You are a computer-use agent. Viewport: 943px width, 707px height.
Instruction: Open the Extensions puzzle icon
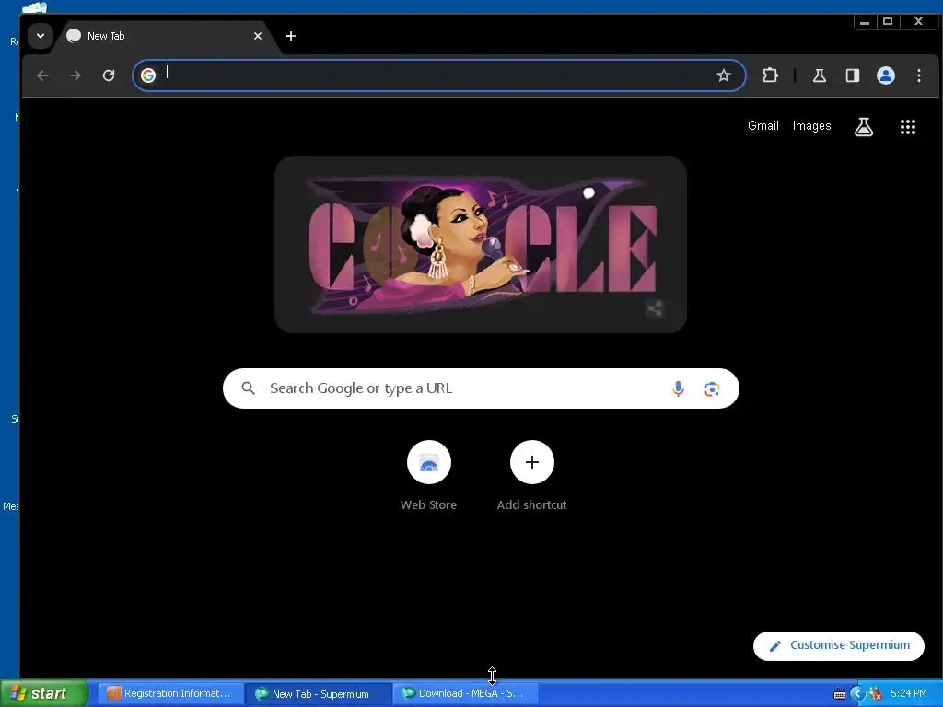771,75
